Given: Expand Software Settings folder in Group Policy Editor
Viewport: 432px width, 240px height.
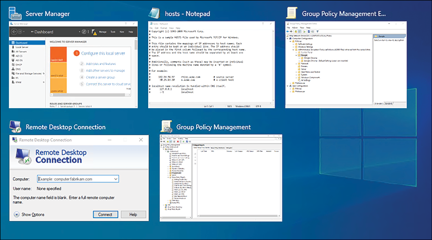Looking at the screenshot, I should 293,44.
